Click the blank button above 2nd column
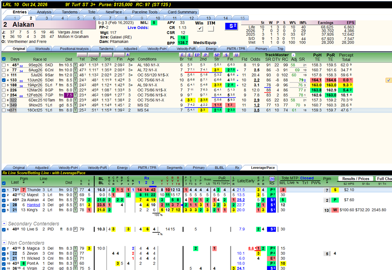The image size is (392, 270). tap(94, 55)
